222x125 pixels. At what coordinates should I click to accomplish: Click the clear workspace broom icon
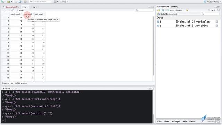[x=187, y=10]
